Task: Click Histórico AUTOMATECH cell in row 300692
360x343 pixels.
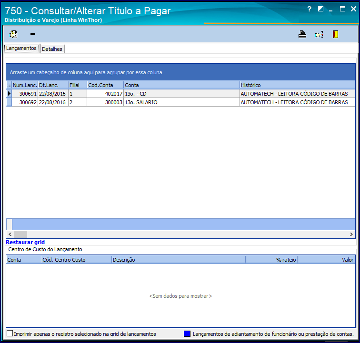Action: click(x=298, y=102)
